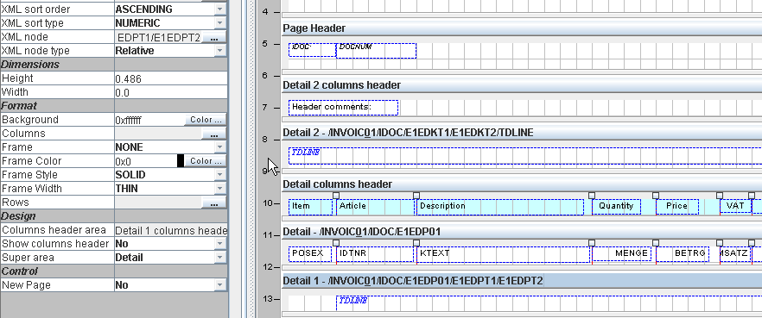The height and width of the screenshot is (318, 762).
Task: Open the Columns ellipsis editor button
Action: 214,134
